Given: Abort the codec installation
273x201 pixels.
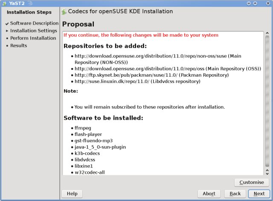Looking at the screenshot, I should (x=209, y=193).
